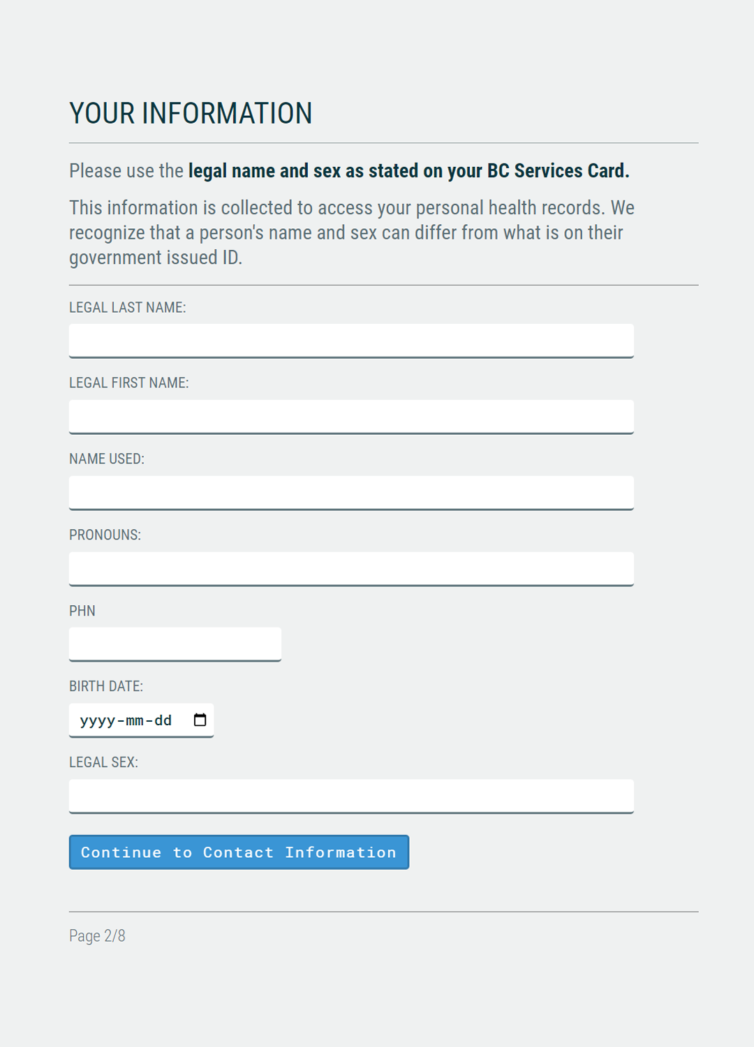Click the YOUR INFORMATION heading
This screenshot has height=1047, width=754.
tap(191, 114)
